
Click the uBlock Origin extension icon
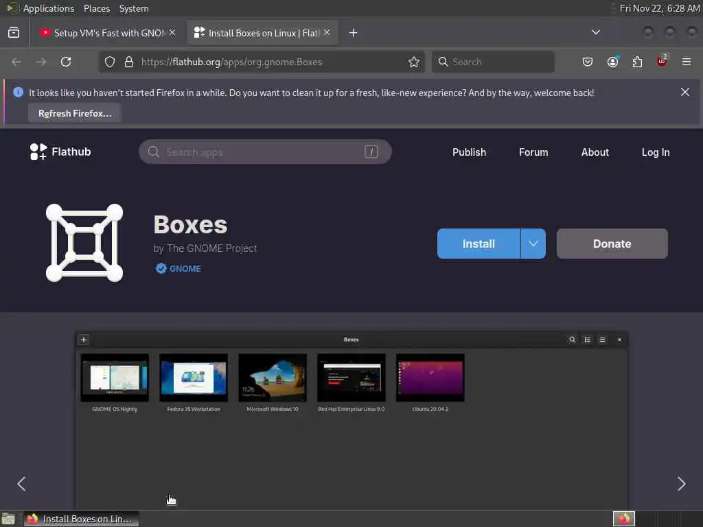(662, 61)
